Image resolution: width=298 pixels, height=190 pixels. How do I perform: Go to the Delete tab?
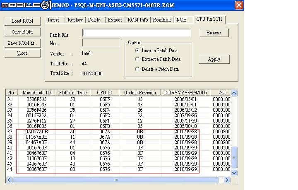pyautogui.click(x=94, y=20)
